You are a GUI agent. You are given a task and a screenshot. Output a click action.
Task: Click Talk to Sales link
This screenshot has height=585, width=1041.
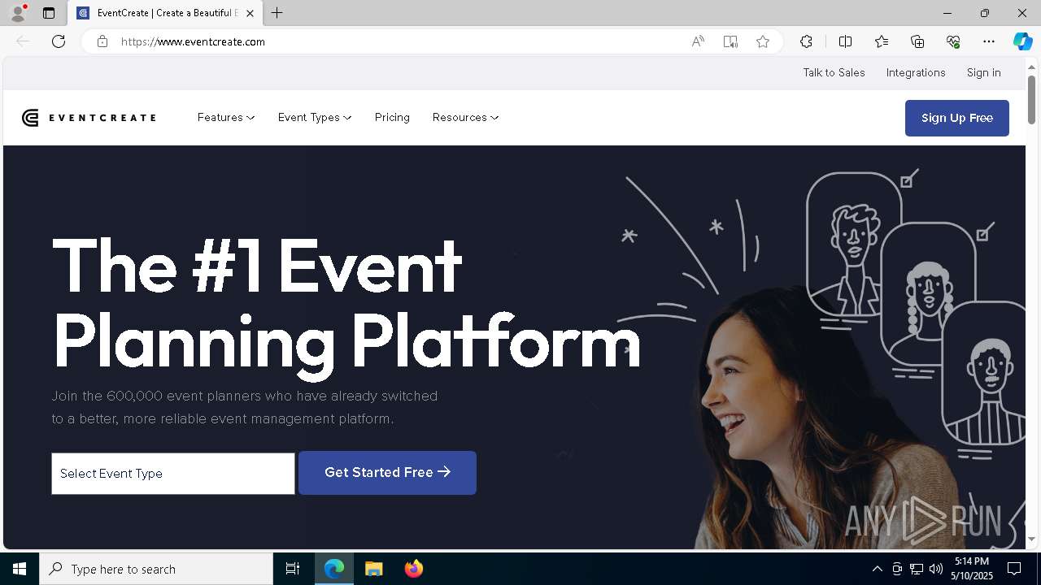pos(834,72)
